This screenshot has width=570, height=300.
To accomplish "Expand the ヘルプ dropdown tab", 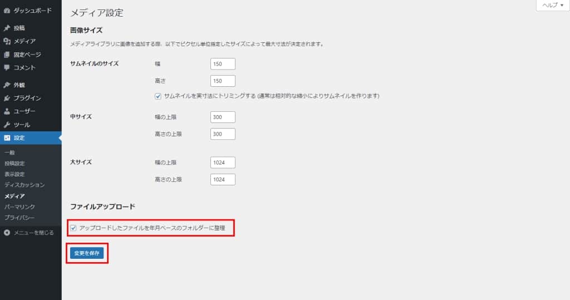I will [552, 5].
